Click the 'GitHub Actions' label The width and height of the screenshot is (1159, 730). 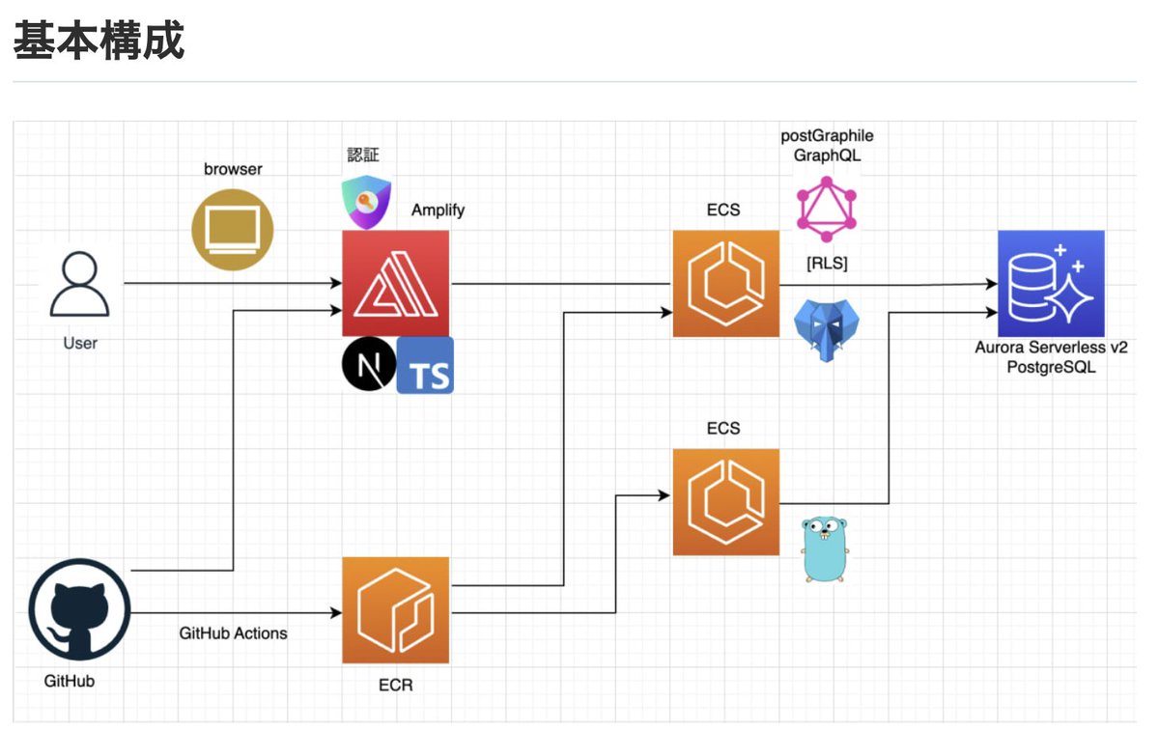[233, 633]
